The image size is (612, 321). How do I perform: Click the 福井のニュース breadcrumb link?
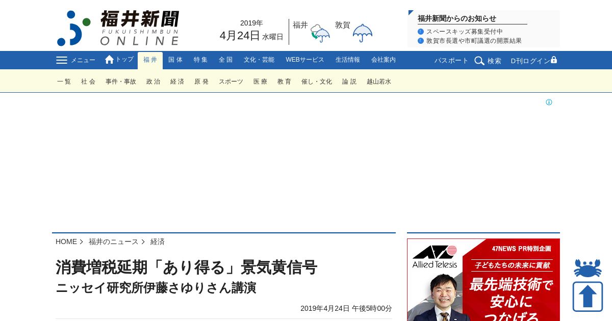(114, 242)
